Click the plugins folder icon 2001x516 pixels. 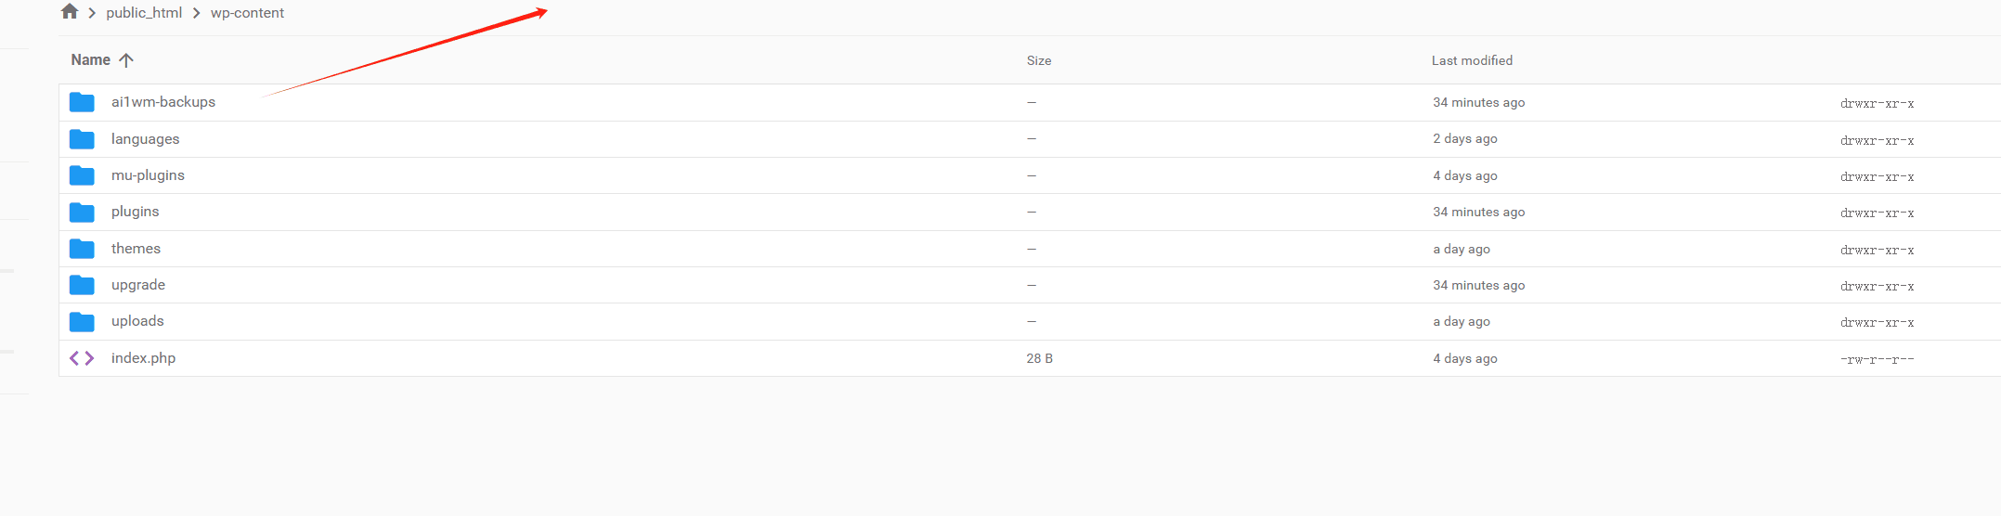(x=82, y=212)
